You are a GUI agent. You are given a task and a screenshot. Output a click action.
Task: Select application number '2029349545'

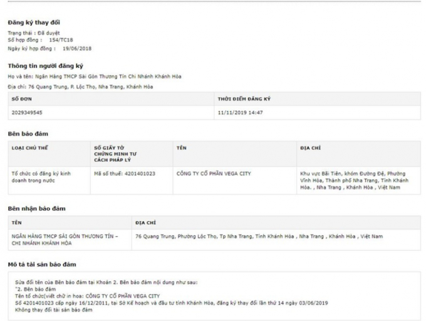27,112
